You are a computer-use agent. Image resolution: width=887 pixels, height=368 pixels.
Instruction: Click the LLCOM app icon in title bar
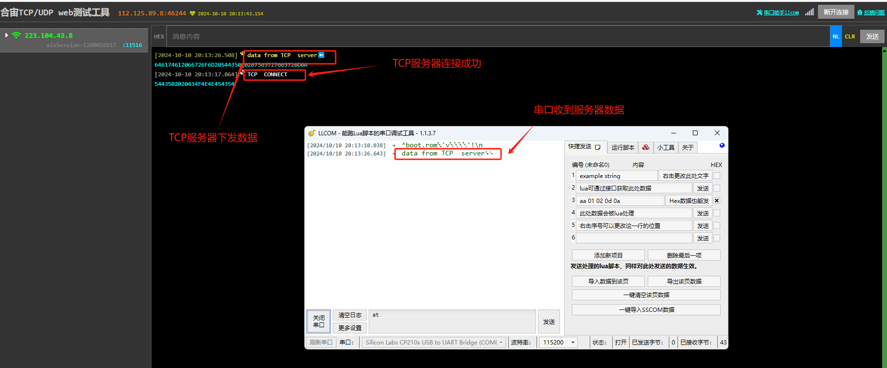[x=312, y=133]
